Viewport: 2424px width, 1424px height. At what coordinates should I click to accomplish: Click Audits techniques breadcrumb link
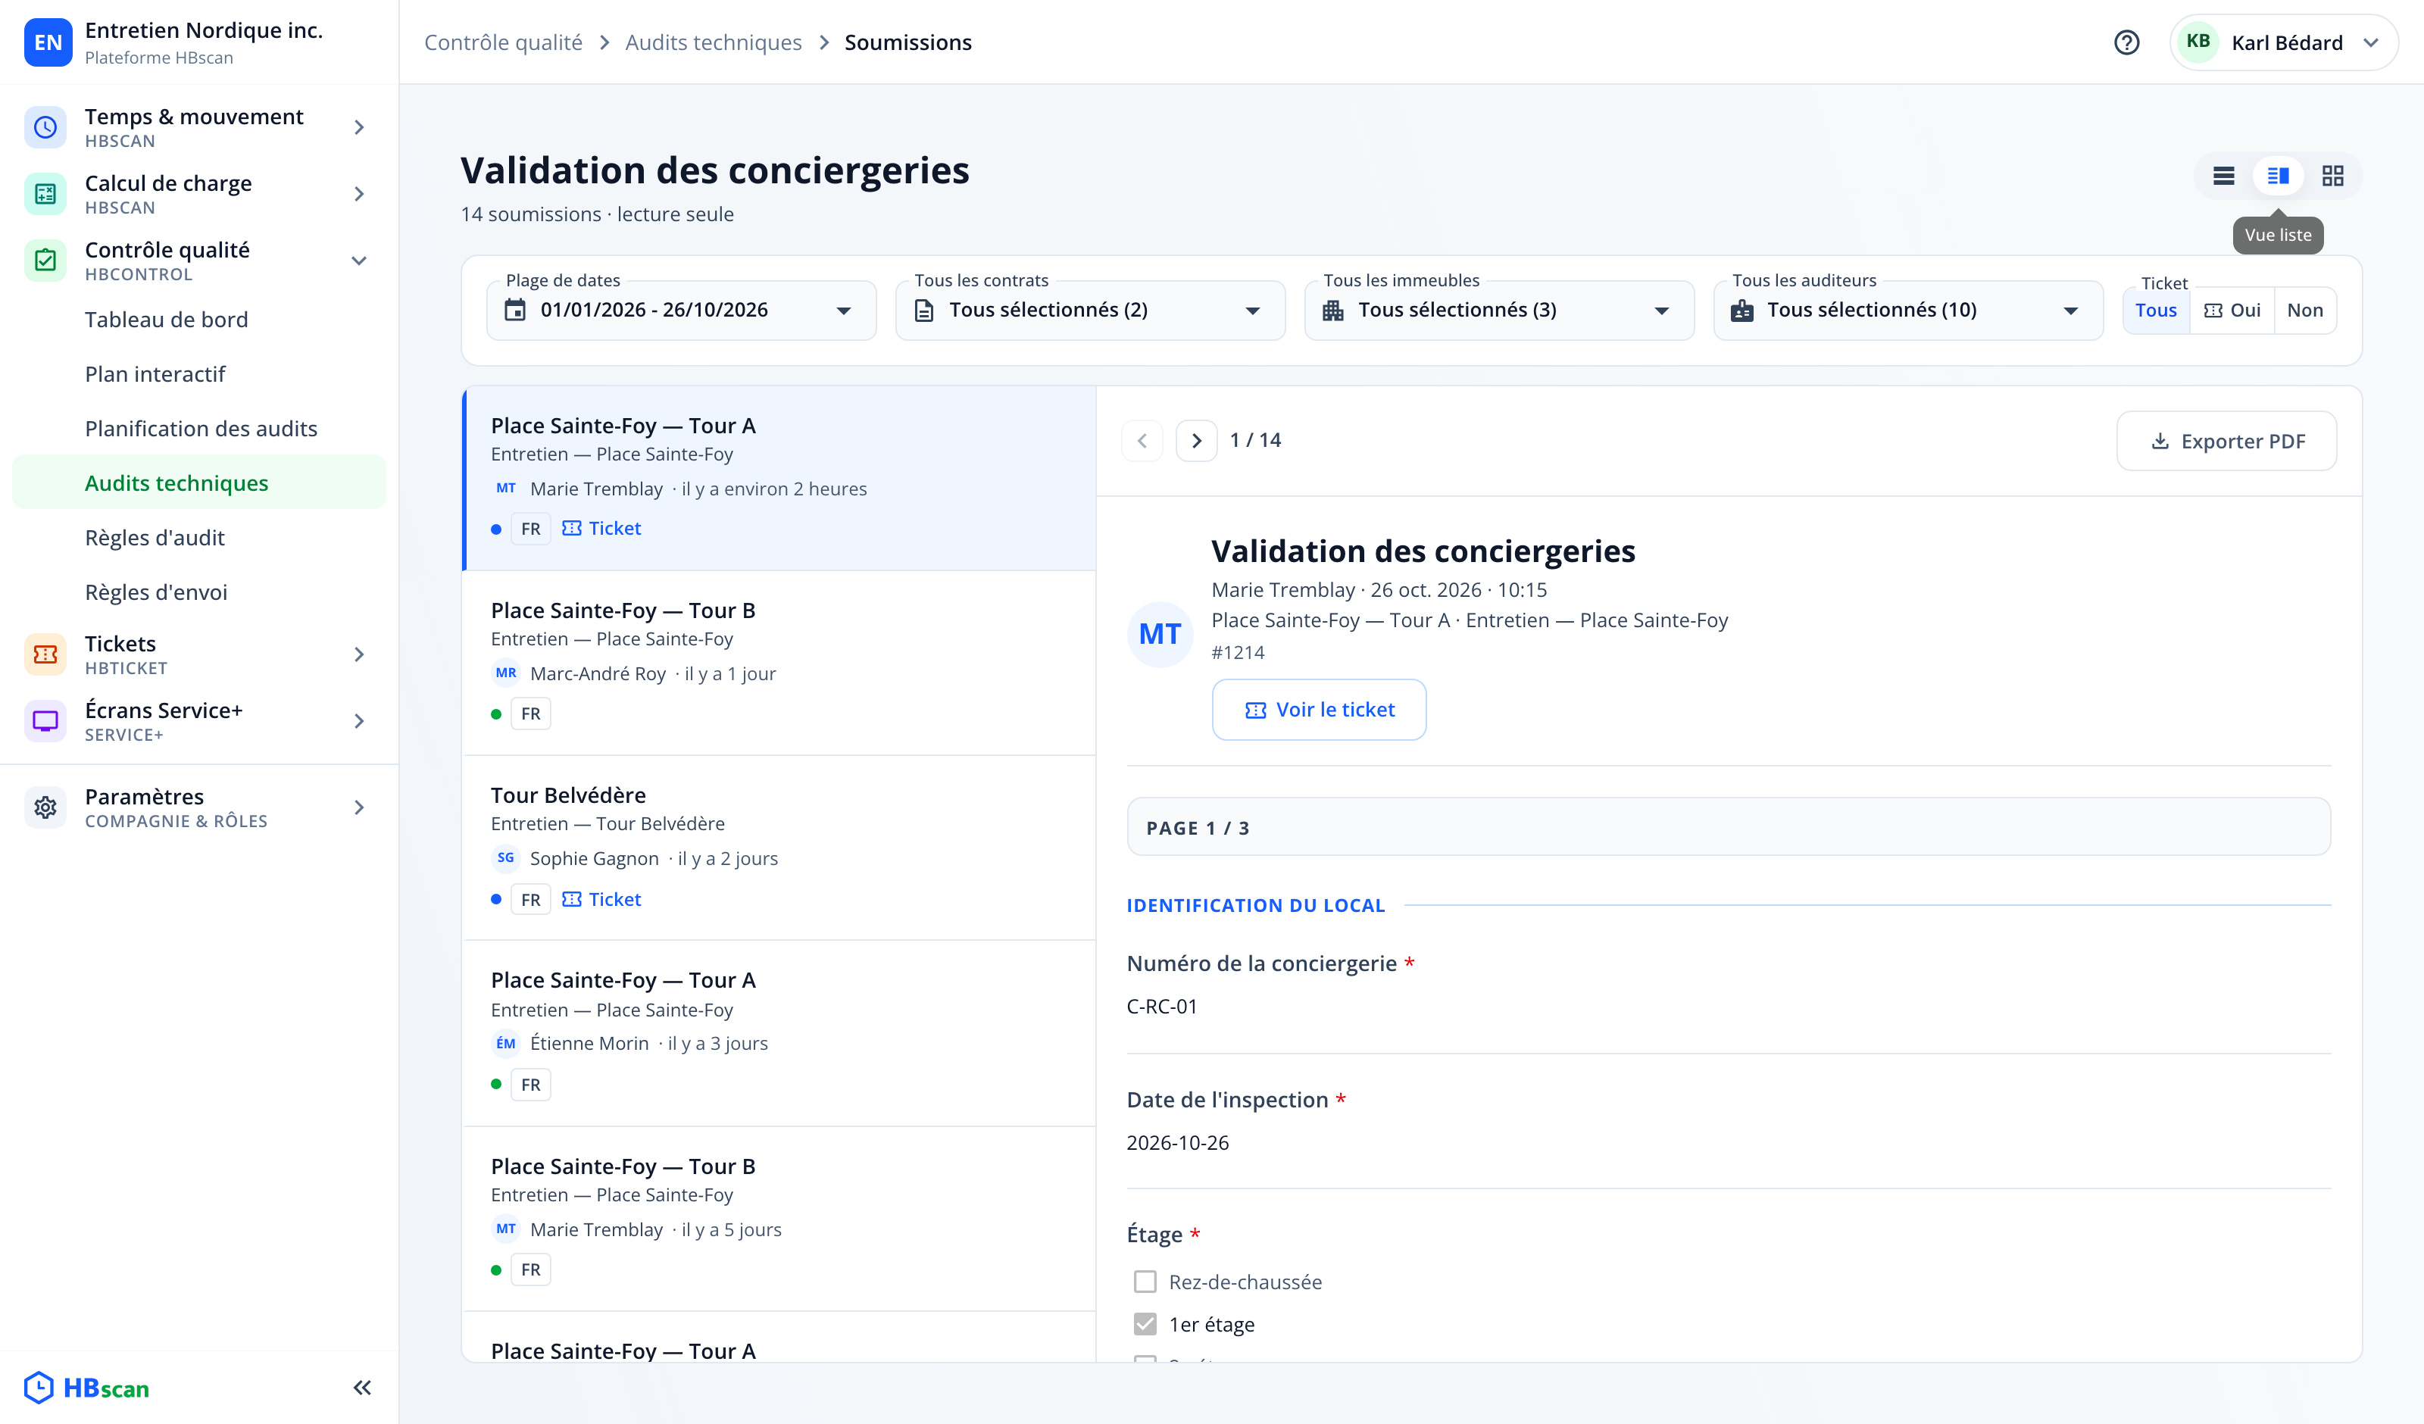pyautogui.click(x=713, y=42)
